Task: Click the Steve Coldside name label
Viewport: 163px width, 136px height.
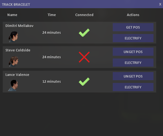Action: click(x=18, y=50)
